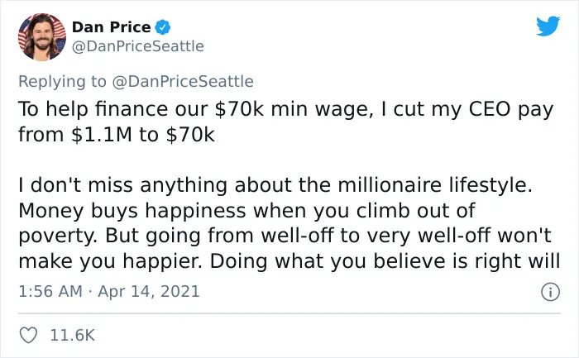The width and height of the screenshot is (579, 358).
Task: Click @DanPriceSeattle in the Replying to line
Action: [x=183, y=82]
